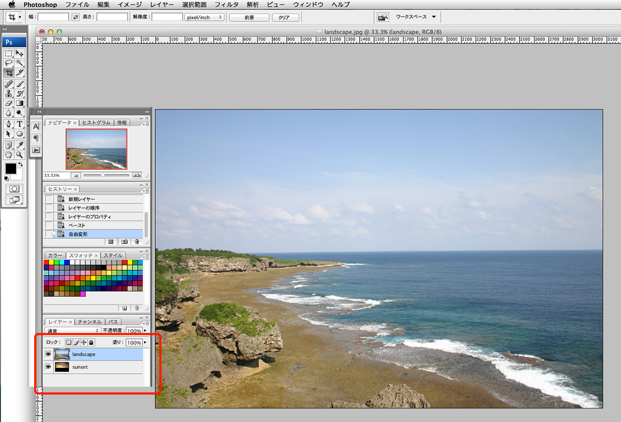The image size is (621, 422).
Task: Select the Horizontal Type tool
Action: pyautogui.click(x=20, y=124)
